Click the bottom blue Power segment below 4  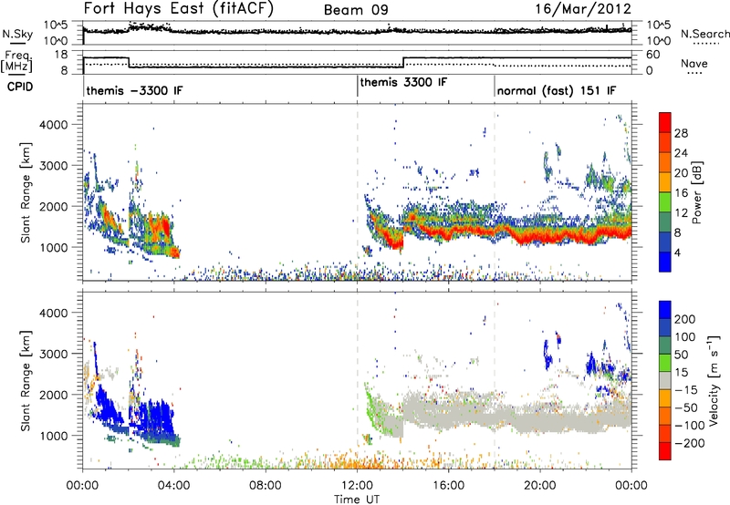665,262
